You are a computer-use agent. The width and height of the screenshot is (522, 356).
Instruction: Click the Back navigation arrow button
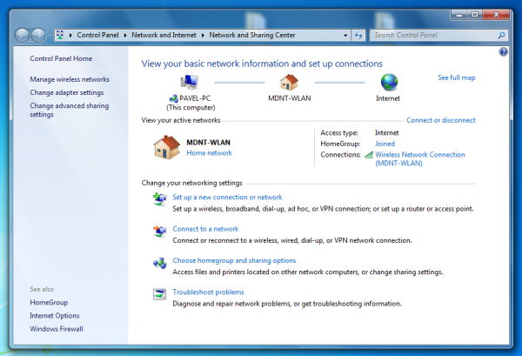pyautogui.click(x=23, y=36)
